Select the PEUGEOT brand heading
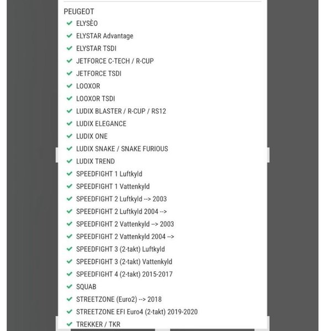Viewport: 331px width, 331px height. [x=79, y=11]
